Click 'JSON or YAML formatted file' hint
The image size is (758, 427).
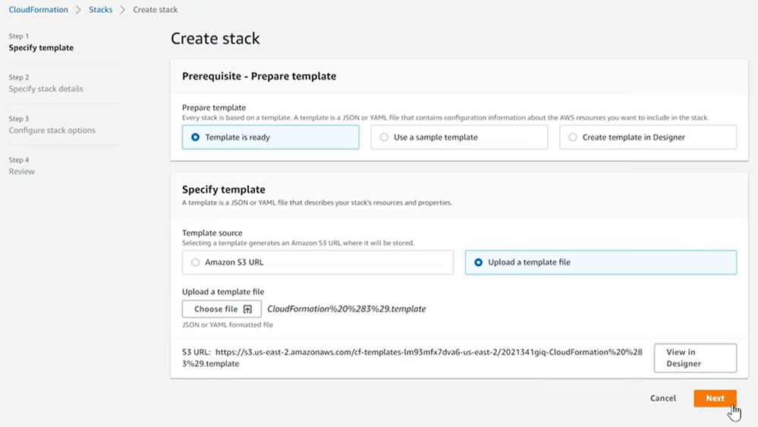coord(228,325)
